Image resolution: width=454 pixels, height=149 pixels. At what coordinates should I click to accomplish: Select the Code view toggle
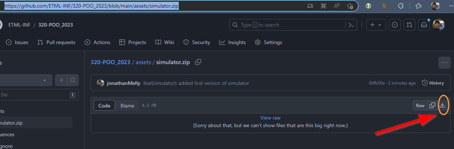tap(104, 106)
